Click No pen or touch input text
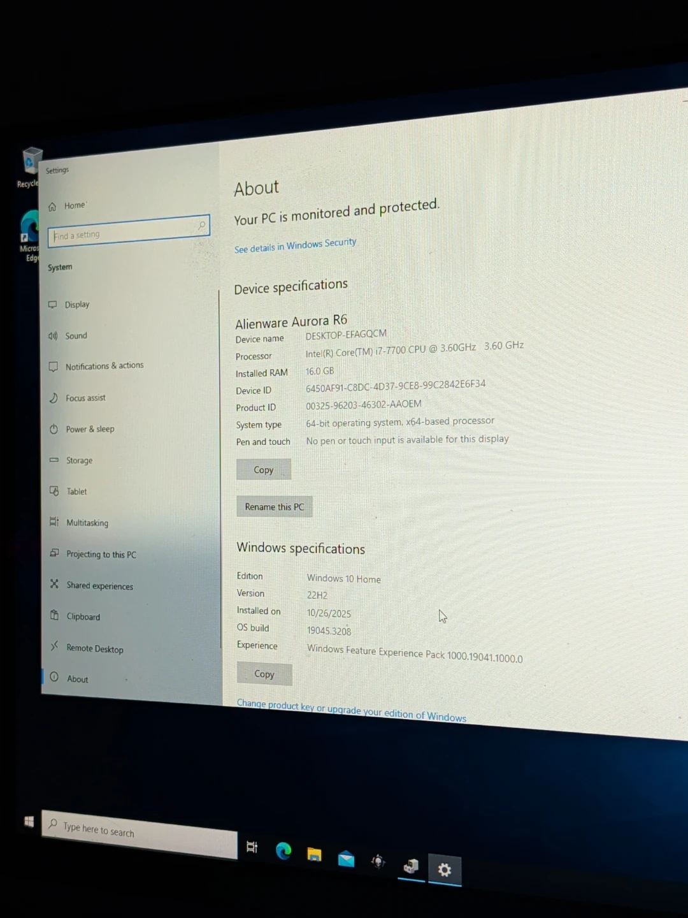Screen dimensions: 688x918 (407, 440)
